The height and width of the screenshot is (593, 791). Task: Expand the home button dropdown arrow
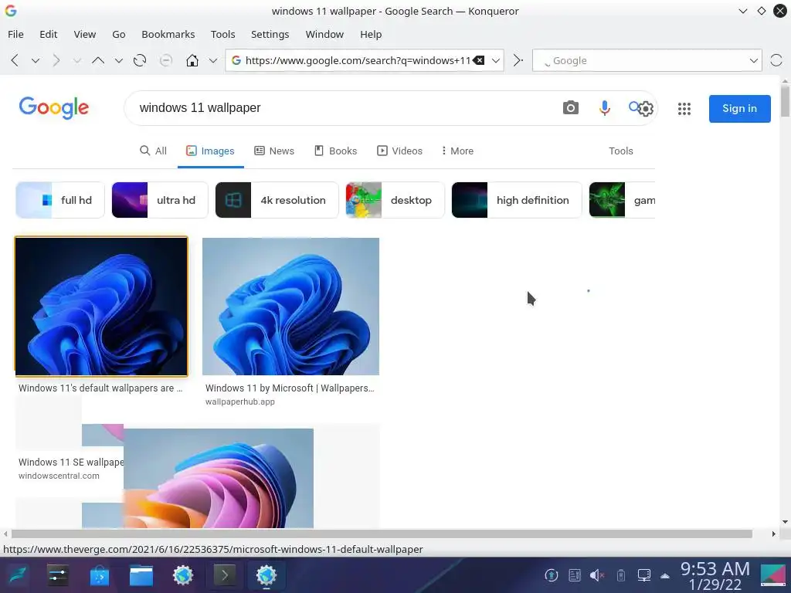click(213, 60)
